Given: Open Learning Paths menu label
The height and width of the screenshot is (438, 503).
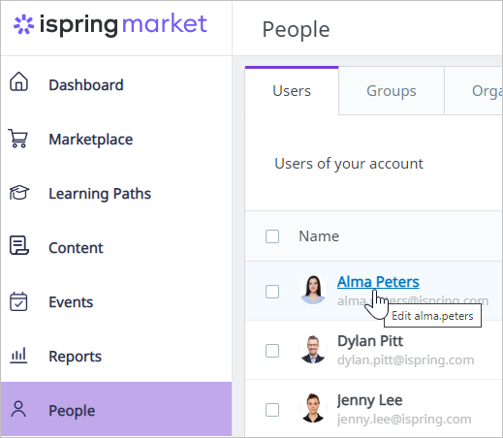Looking at the screenshot, I should [x=100, y=194].
